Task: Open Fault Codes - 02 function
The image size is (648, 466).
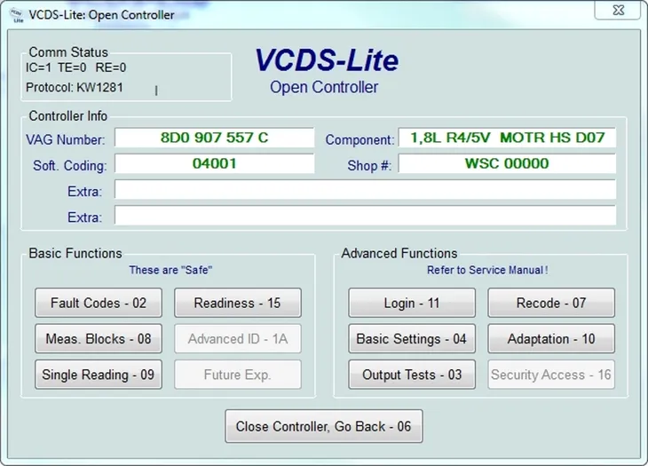Action: (x=99, y=303)
